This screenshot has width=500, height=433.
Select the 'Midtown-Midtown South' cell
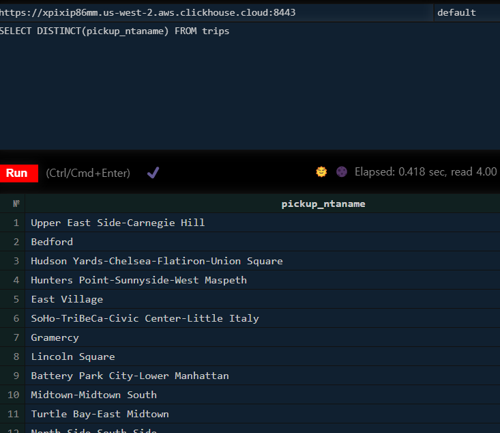click(263, 395)
